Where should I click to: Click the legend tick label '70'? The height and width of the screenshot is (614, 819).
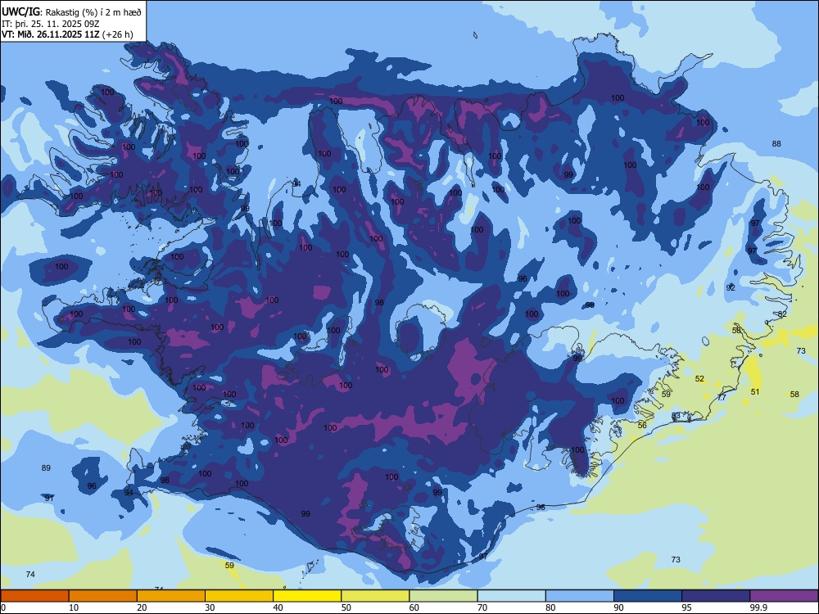tap(482, 607)
